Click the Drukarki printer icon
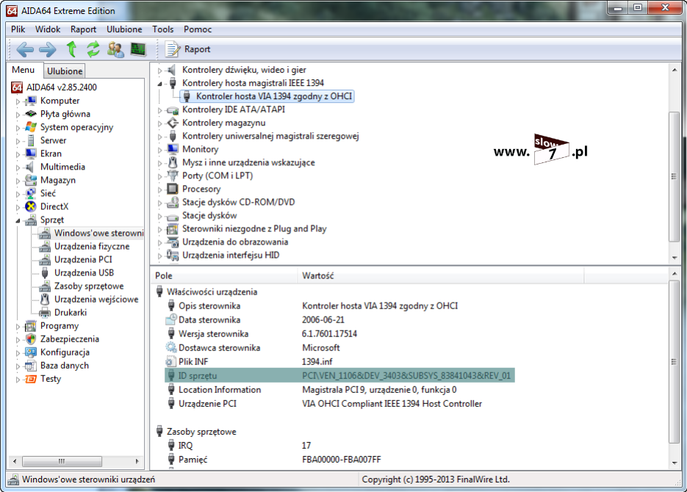 [x=45, y=313]
